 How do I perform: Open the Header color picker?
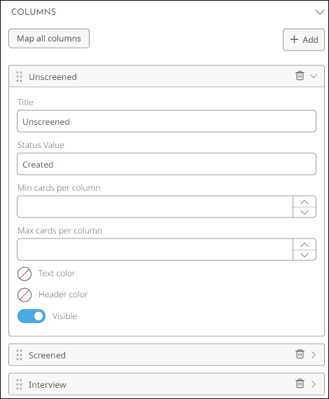click(x=24, y=295)
